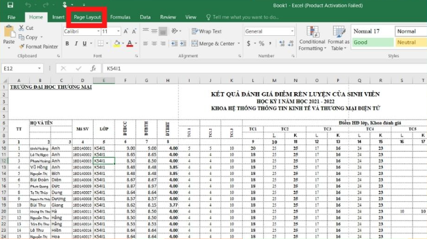Switch to the View tab
The width and height of the screenshot is (427, 239).
[x=191, y=17]
